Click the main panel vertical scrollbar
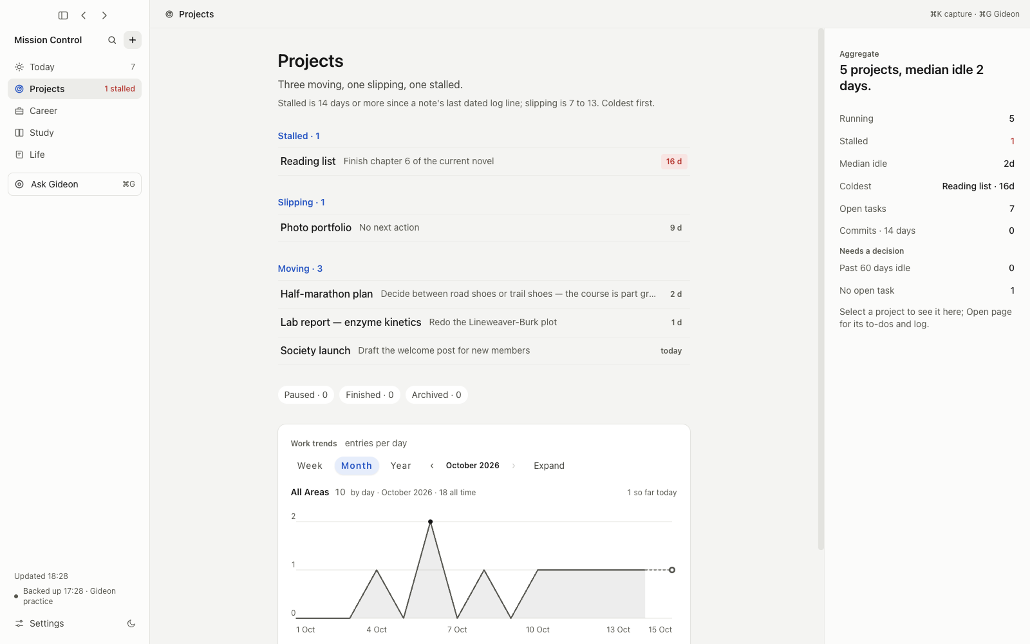 pyautogui.click(x=820, y=289)
